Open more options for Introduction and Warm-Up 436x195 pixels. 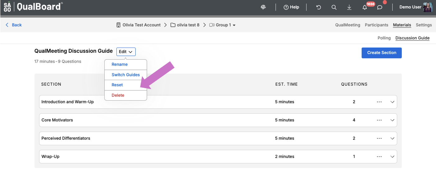point(379,102)
